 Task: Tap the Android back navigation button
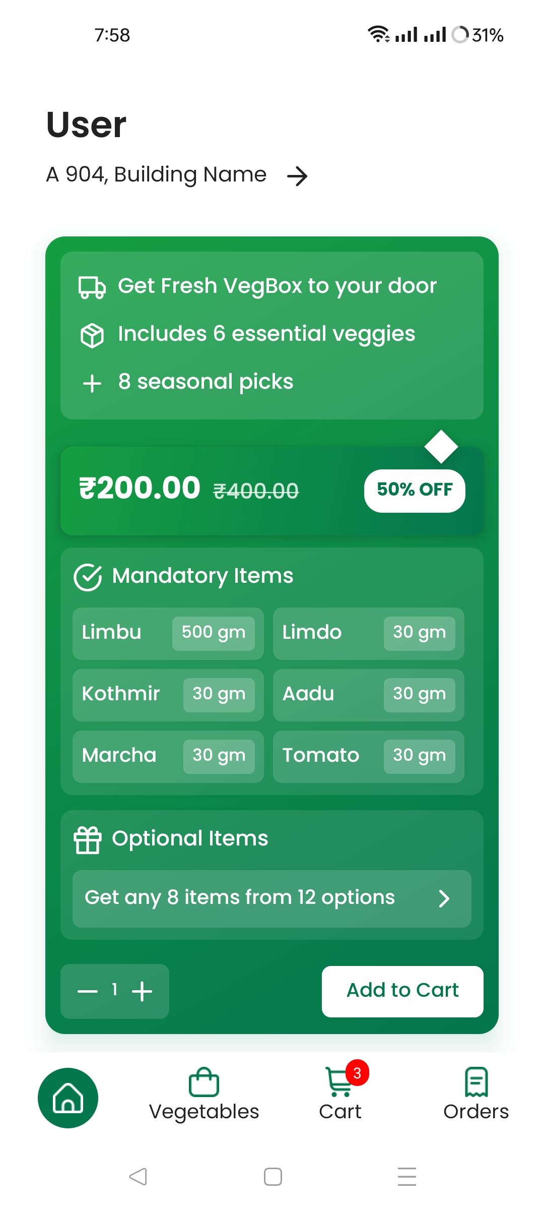[138, 1177]
